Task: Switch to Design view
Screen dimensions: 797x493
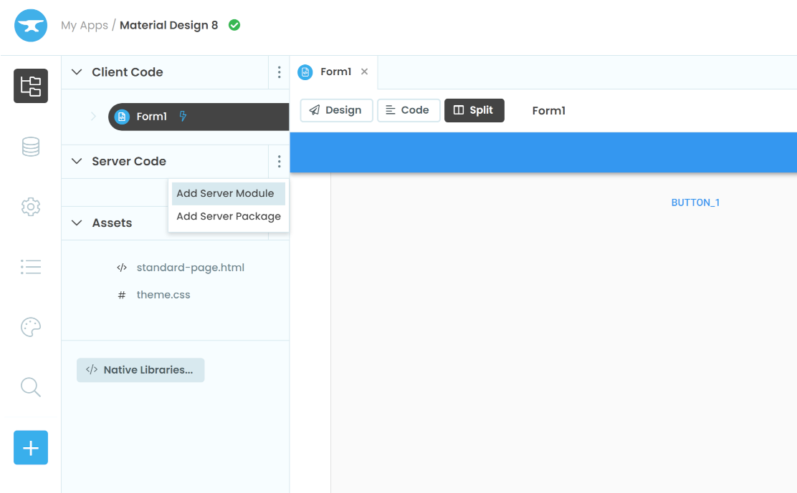Action: 336,110
